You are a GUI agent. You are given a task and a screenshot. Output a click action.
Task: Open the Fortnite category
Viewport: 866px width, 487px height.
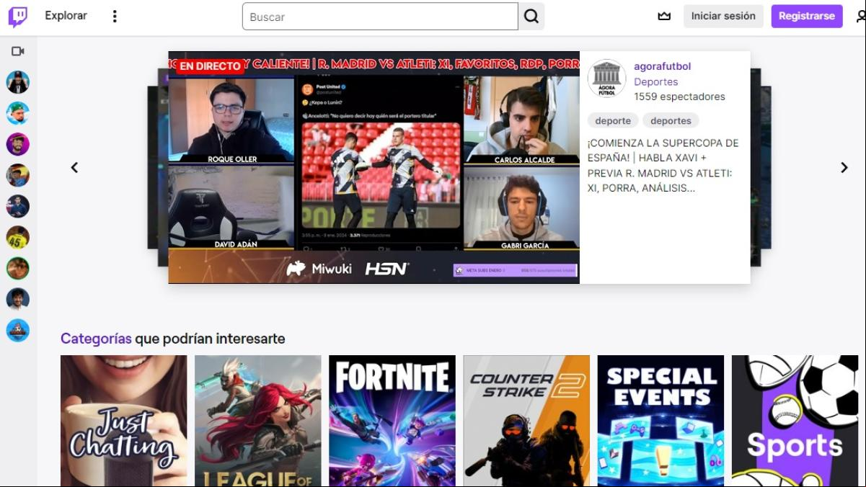pyautogui.click(x=392, y=421)
